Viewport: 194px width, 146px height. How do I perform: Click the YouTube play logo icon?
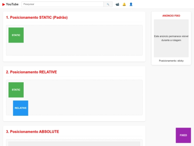4,4
